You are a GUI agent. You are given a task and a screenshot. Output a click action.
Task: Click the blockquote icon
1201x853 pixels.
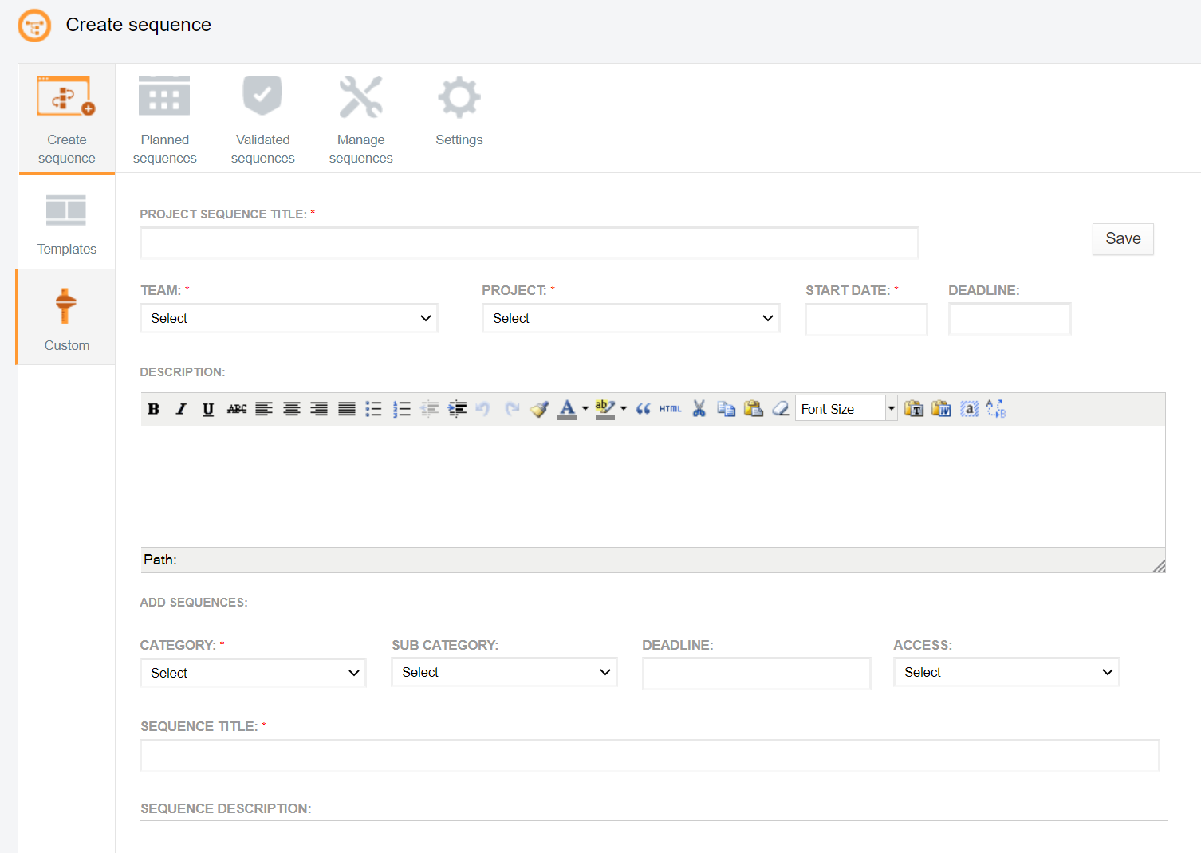(x=643, y=409)
